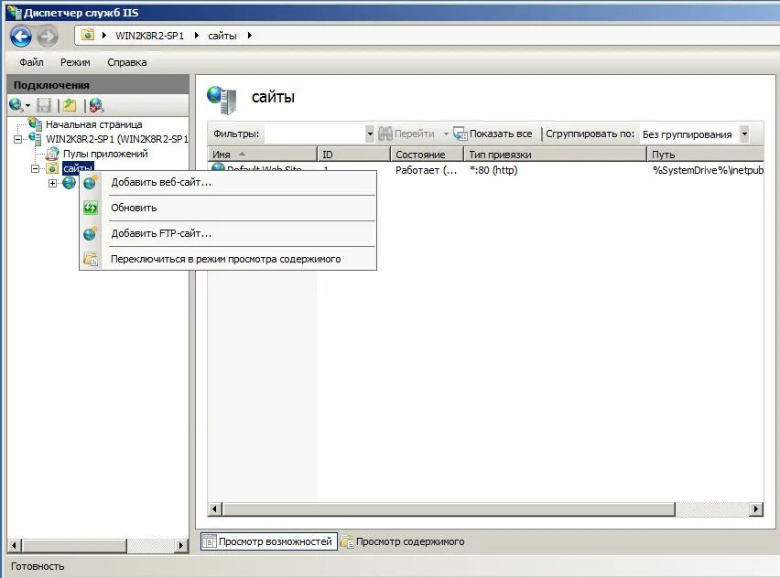Choose Переключиться в режим просмотра содержимого
This screenshot has height=578, width=780.
tap(228, 259)
